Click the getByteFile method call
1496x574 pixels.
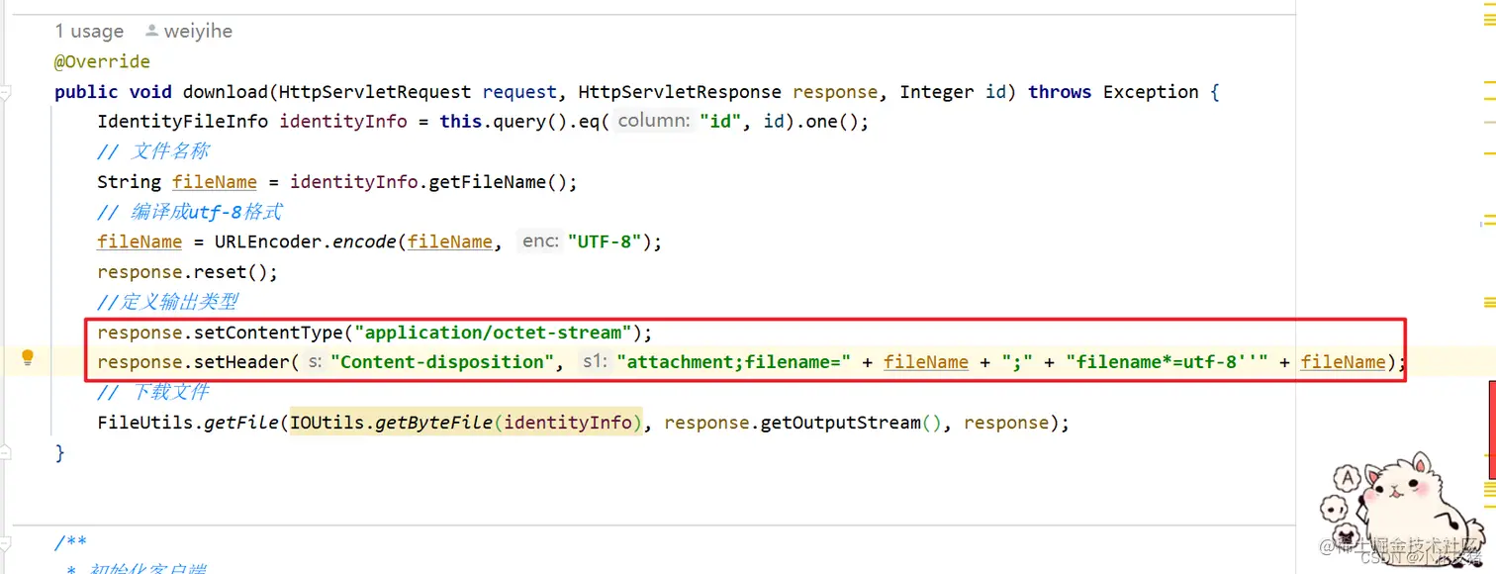[434, 423]
